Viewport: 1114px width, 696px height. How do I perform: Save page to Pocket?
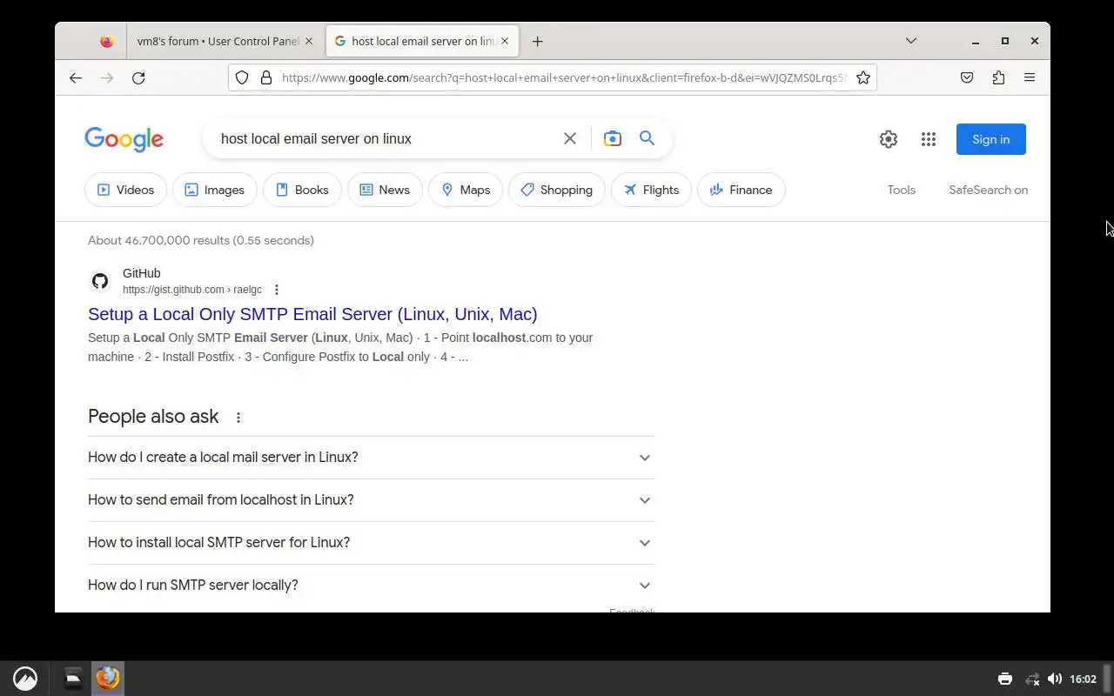pyautogui.click(x=967, y=77)
